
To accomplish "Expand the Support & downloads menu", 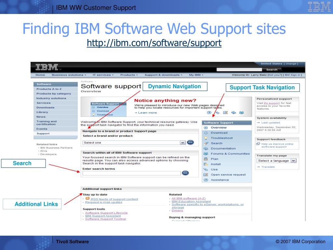I will [x=164, y=75].
